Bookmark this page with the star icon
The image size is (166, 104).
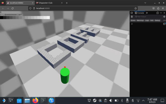136,8
